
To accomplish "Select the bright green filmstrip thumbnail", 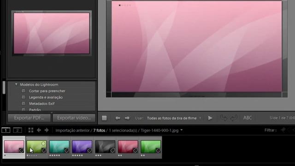I will [151, 147].
